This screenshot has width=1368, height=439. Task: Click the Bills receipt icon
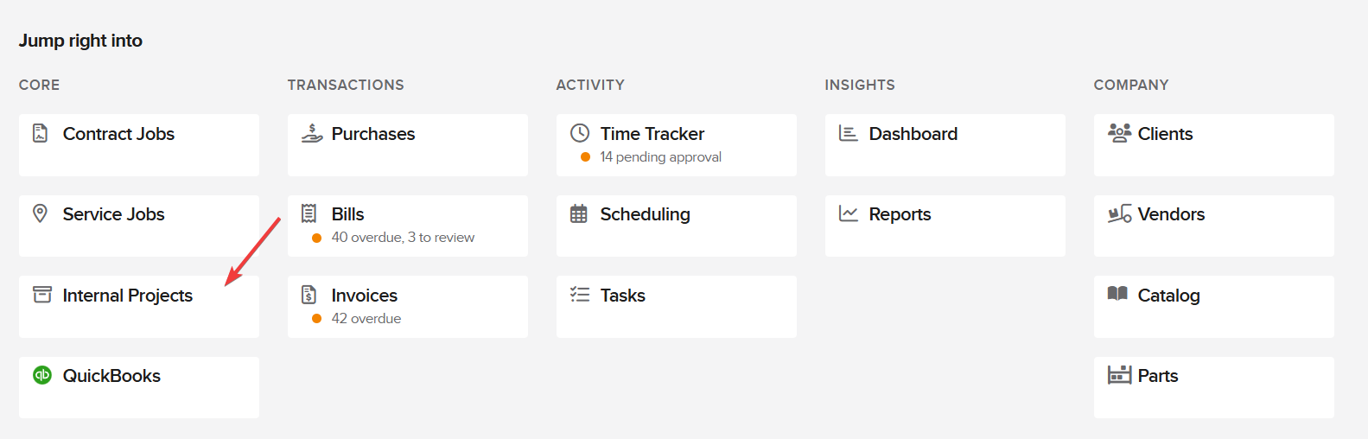click(309, 213)
